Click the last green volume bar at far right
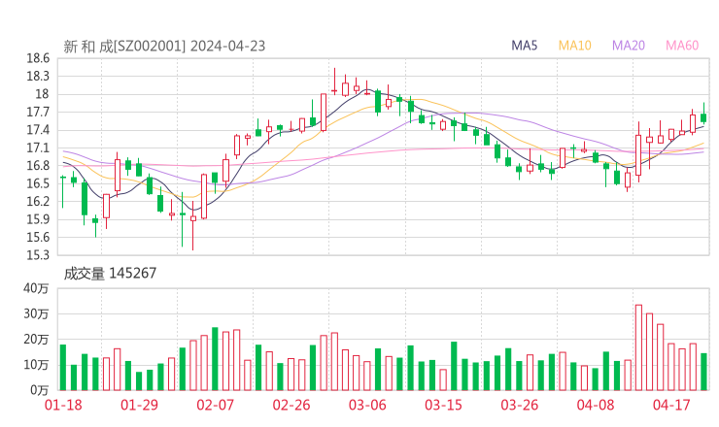 point(703,372)
